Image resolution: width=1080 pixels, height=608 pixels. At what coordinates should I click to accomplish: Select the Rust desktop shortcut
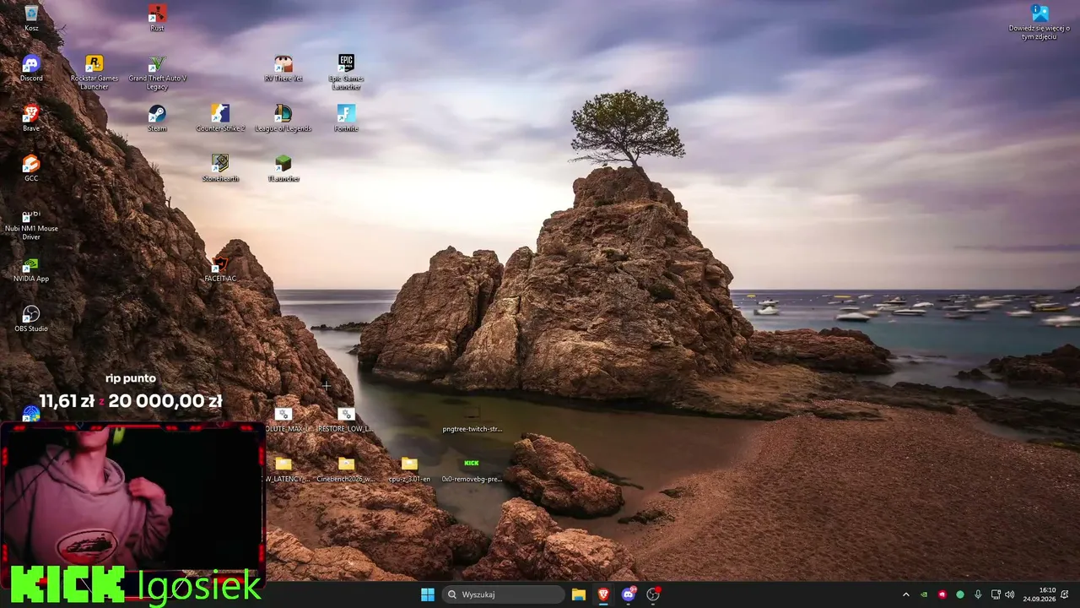157,18
